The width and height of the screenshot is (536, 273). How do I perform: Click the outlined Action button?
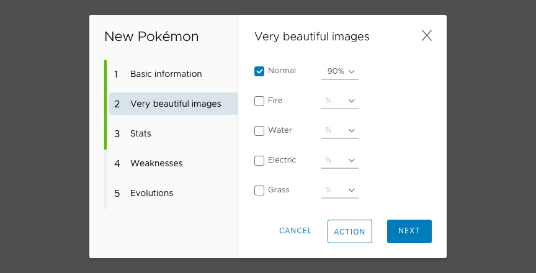(x=350, y=231)
